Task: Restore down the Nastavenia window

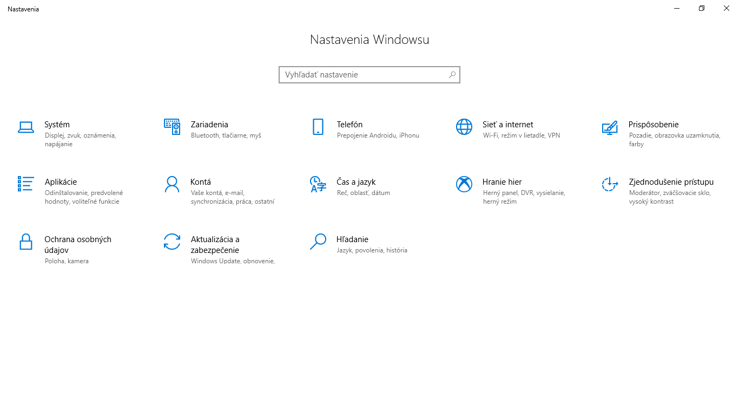Action: pos(702,8)
